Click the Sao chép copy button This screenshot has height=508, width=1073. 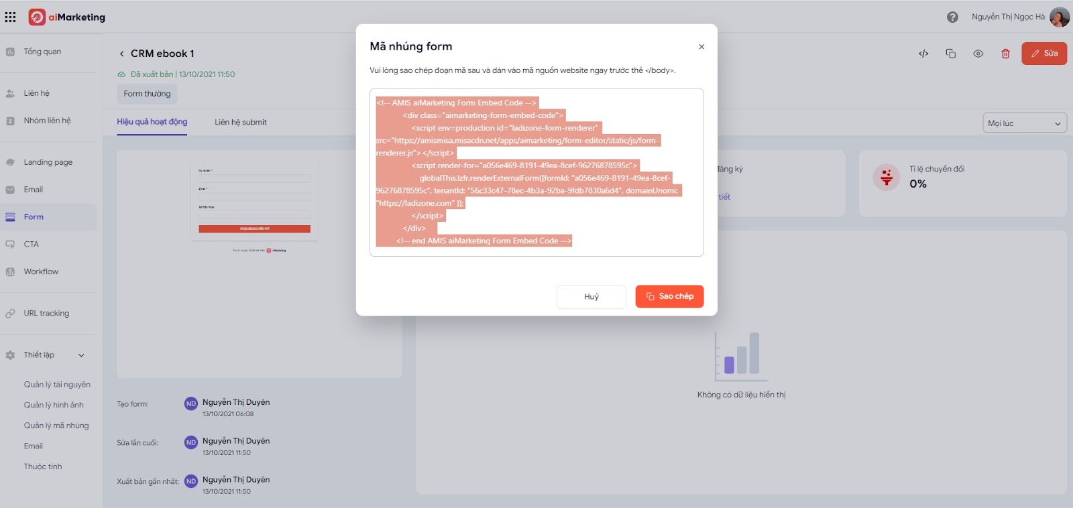pyautogui.click(x=669, y=296)
